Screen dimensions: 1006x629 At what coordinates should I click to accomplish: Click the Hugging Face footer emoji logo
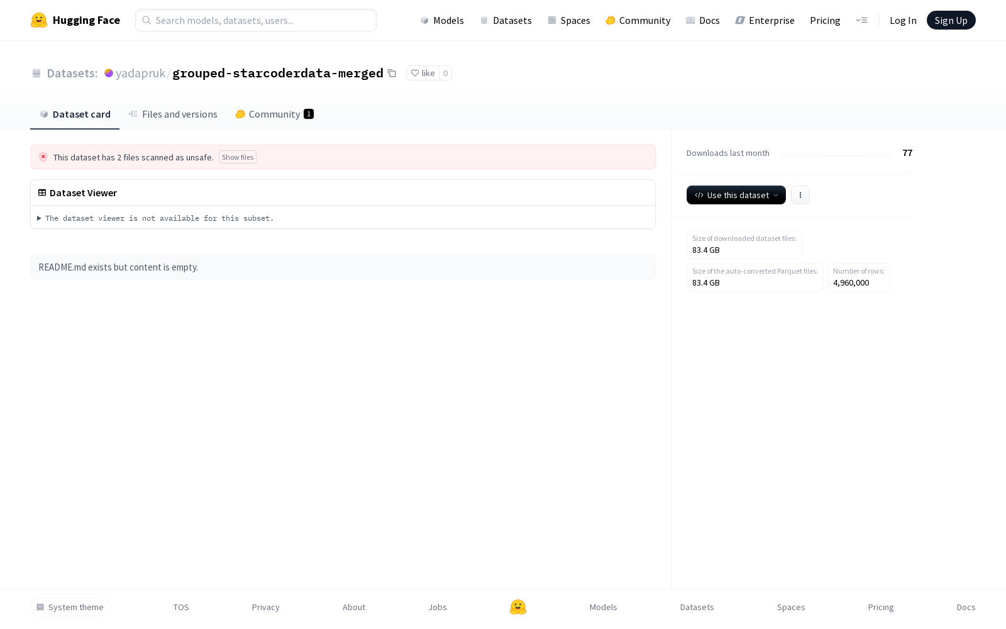click(518, 607)
